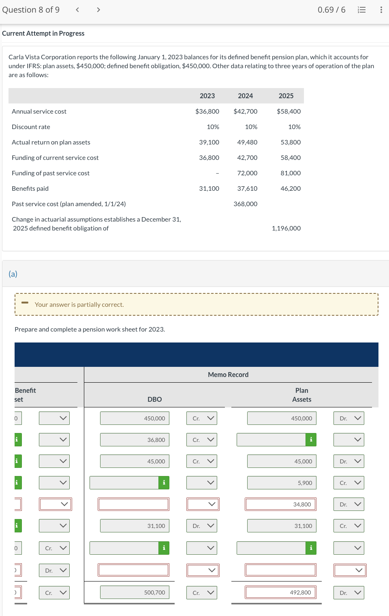
Task: Go to the next question with the right arrow
Action: [x=98, y=9]
